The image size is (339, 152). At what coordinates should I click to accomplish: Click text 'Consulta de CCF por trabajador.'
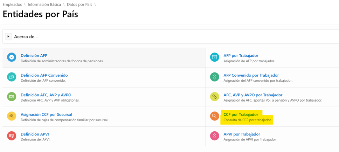click(x=248, y=120)
